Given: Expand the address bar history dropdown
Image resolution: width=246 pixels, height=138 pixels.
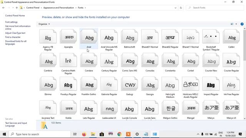Looking at the screenshot, I should point(175,8).
